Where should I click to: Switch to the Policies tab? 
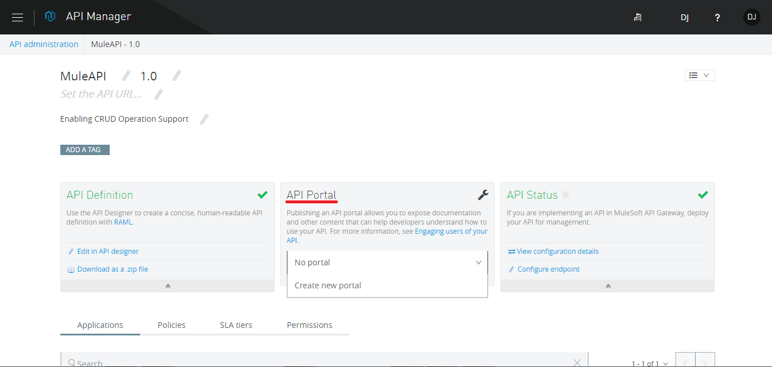[x=171, y=324]
